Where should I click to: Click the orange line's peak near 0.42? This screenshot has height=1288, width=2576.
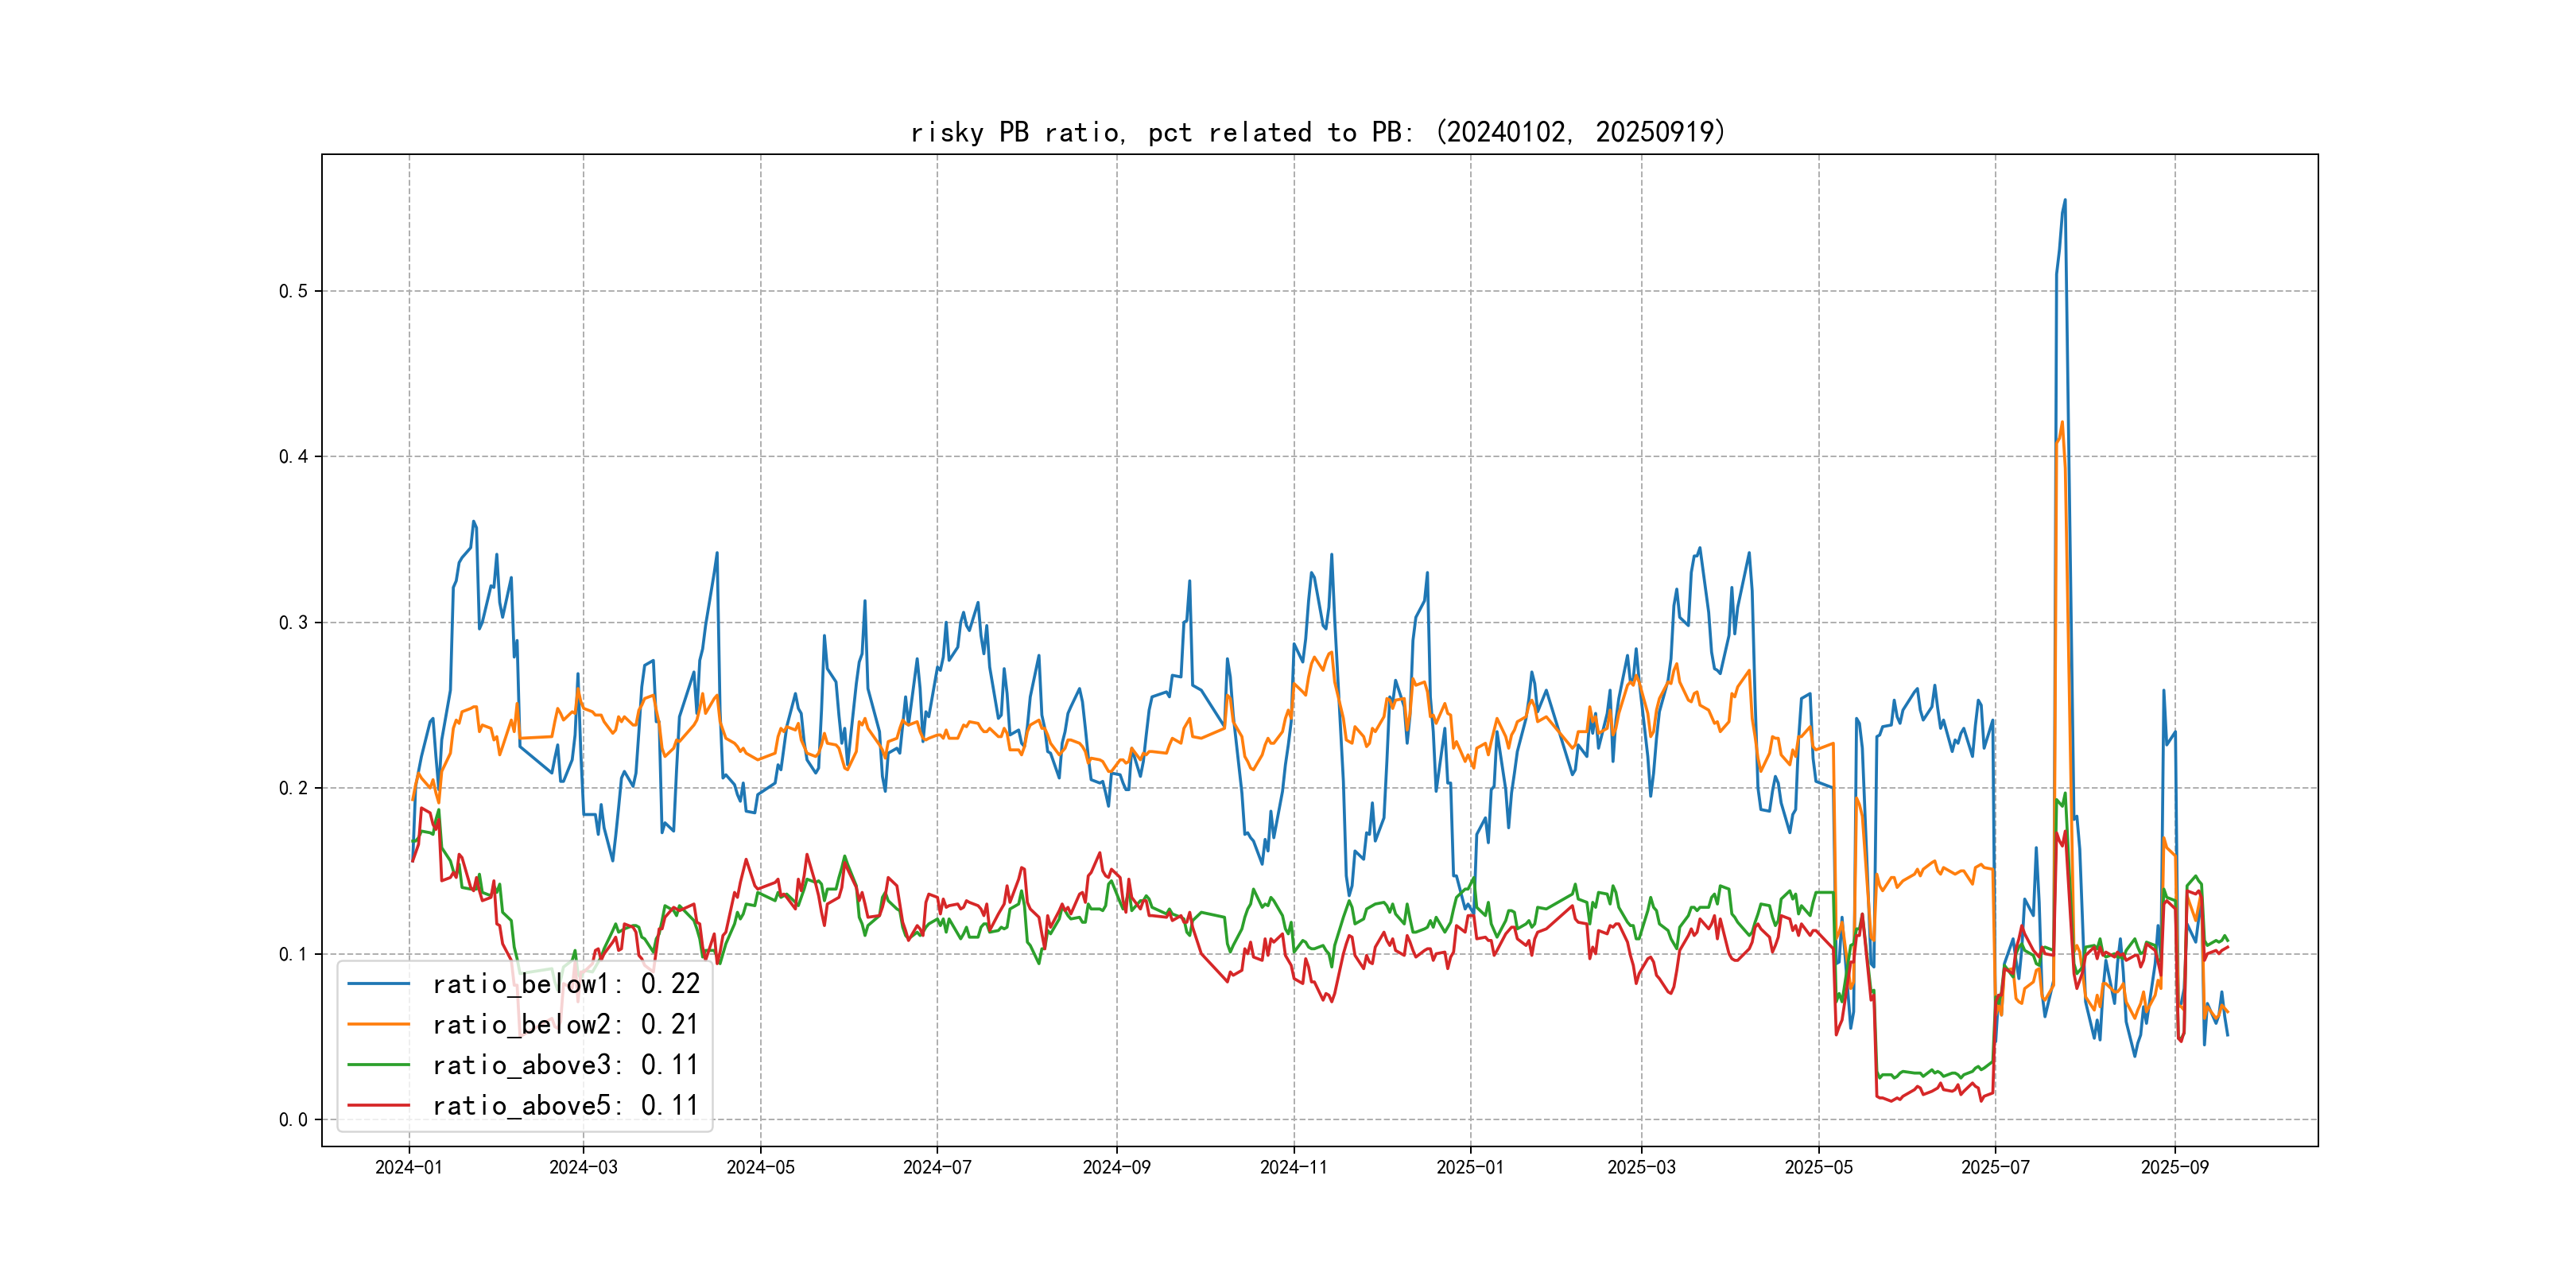click(x=2062, y=423)
